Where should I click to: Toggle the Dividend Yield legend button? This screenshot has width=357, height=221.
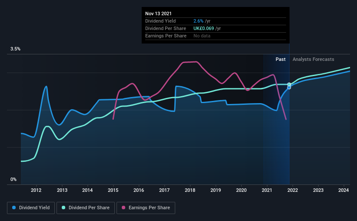point(31,208)
